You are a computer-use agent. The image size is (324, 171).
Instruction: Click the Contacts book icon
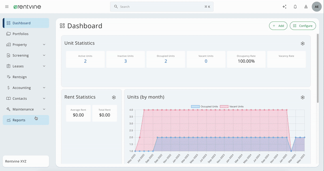(x=9, y=98)
